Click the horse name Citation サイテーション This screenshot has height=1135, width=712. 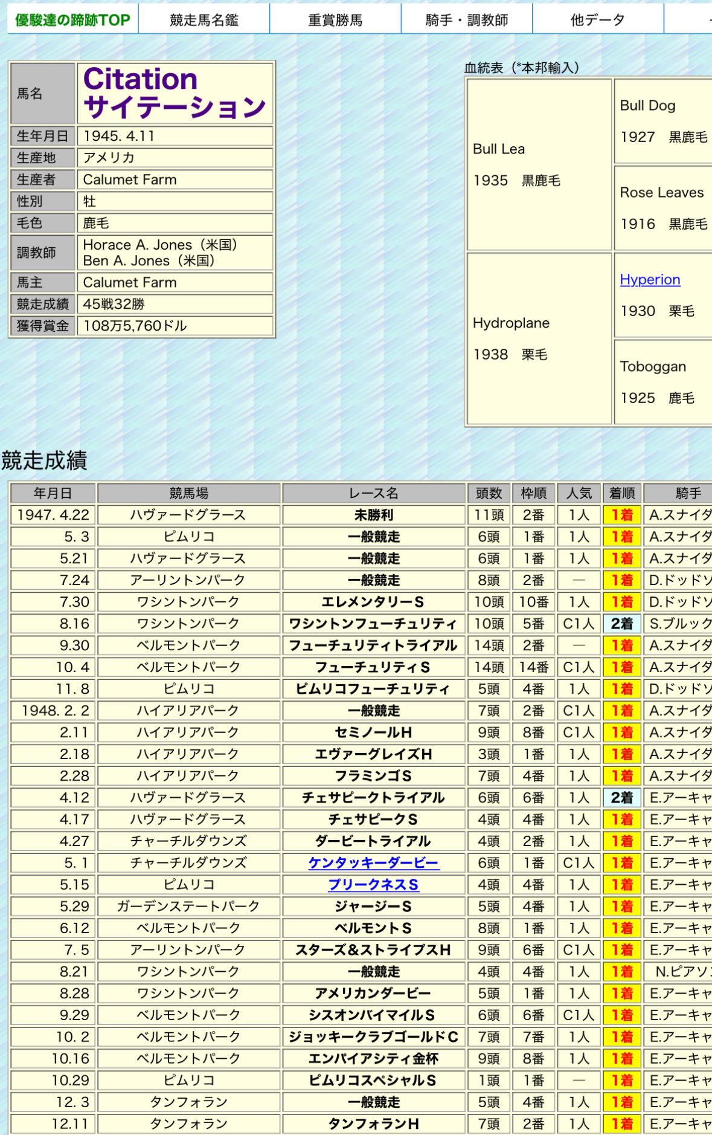[x=175, y=93]
